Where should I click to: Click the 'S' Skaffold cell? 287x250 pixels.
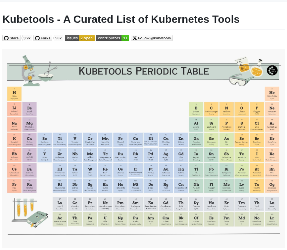coord(242,125)
